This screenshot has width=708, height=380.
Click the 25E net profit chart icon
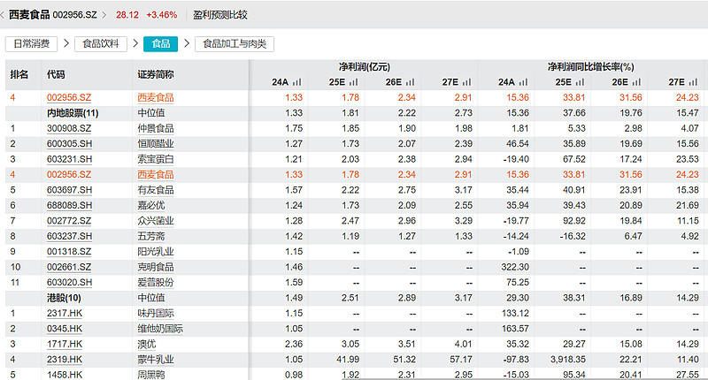tap(352, 82)
